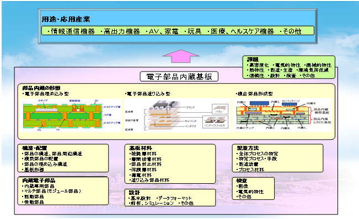Click 'その他' in the applications green bar

[292, 31]
